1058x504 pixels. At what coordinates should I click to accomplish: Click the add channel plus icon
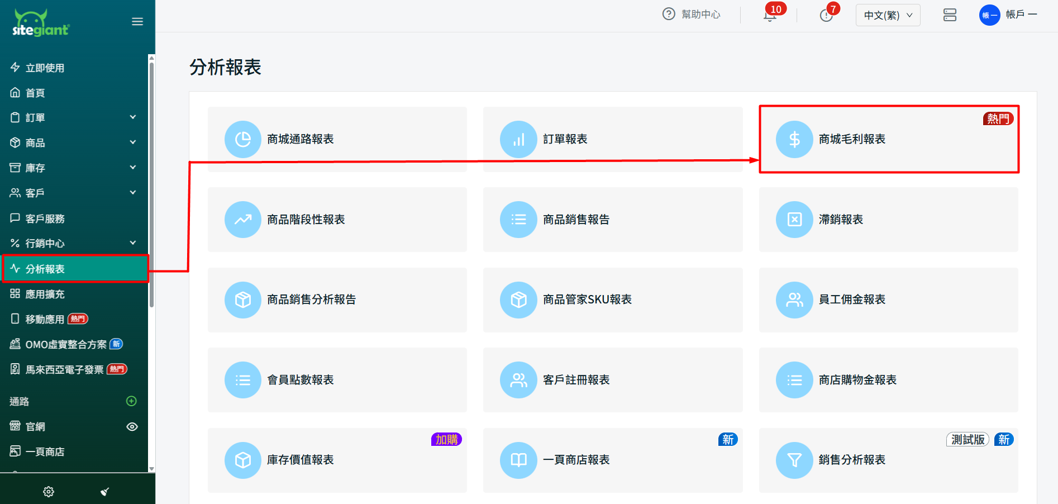tap(132, 401)
